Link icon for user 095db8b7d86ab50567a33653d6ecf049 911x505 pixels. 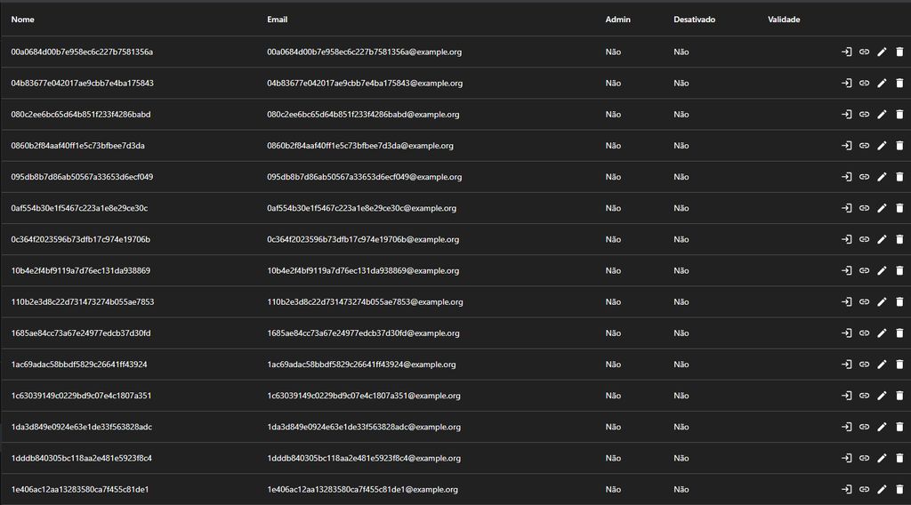(x=865, y=177)
